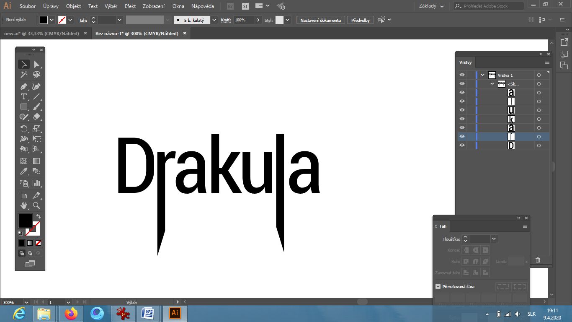Open the Objekt menu
572x322 pixels.
coord(73,6)
